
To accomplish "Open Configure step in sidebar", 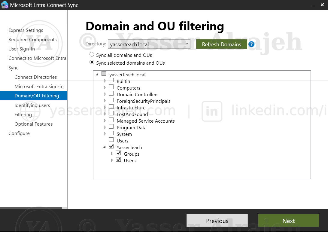I will [19, 133].
